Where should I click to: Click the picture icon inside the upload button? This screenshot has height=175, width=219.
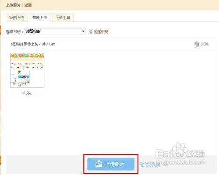(99, 164)
